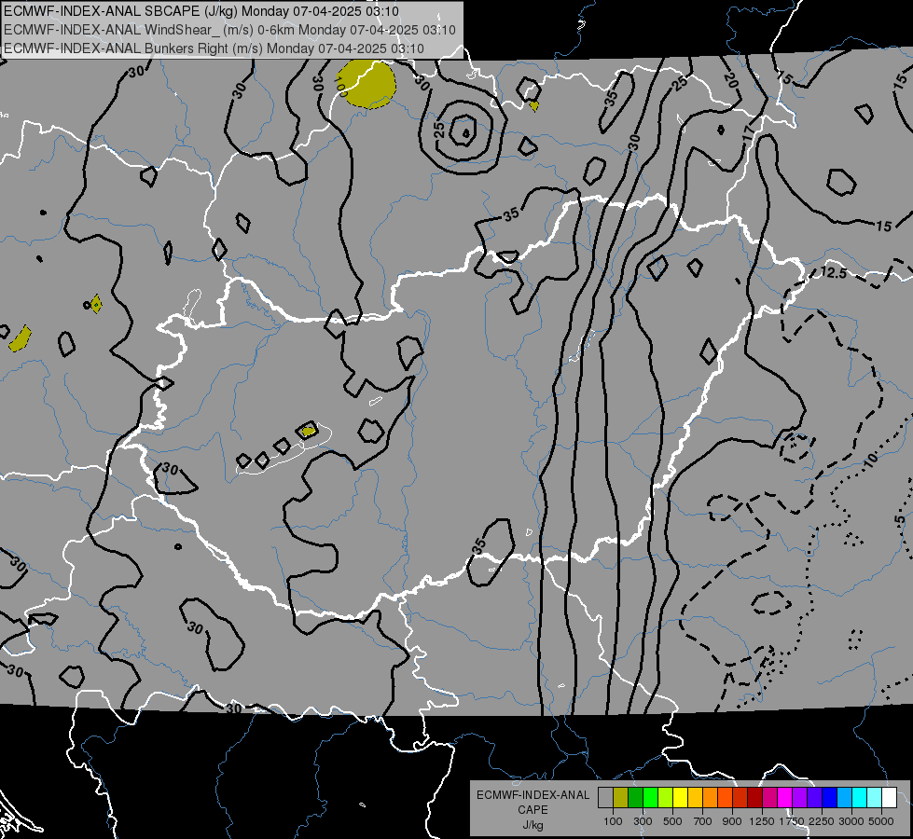This screenshot has width=913, height=839.
Task: Click the bright cyan legend swatch
Action: coord(860,798)
